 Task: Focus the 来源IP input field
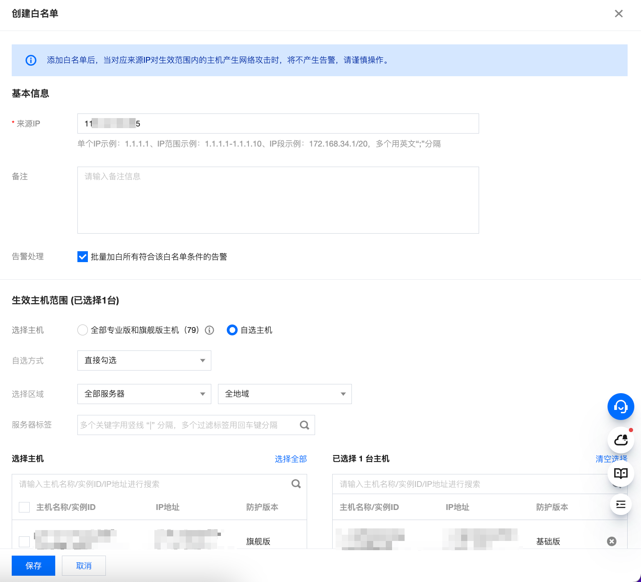click(278, 124)
